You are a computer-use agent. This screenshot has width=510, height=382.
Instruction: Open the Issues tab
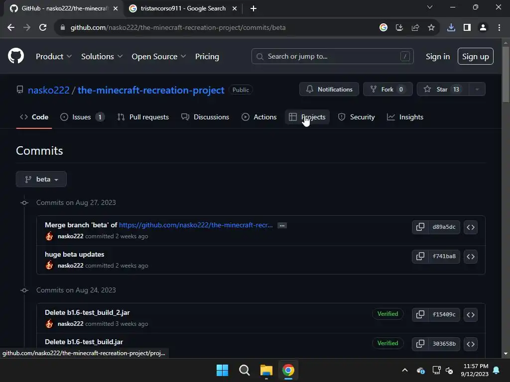(83, 117)
